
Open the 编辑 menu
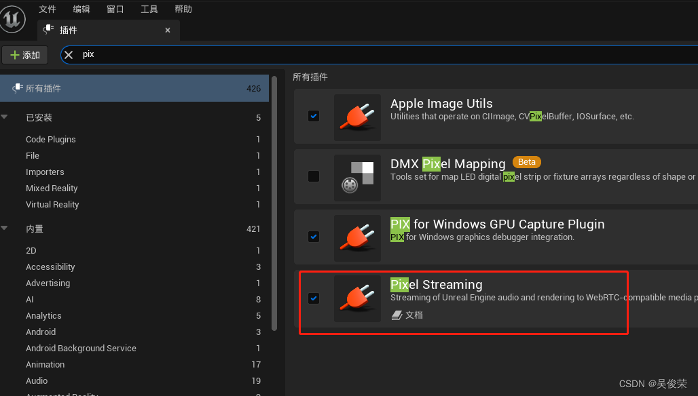click(x=81, y=9)
